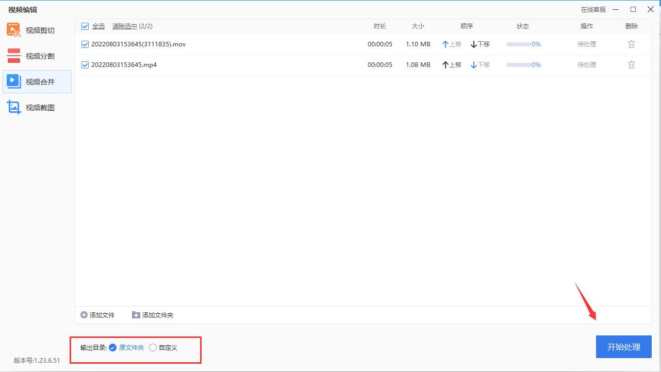Viewport: 661px width, 372px height.
Task: Move the .mov file down with 下移
Action: [480, 44]
